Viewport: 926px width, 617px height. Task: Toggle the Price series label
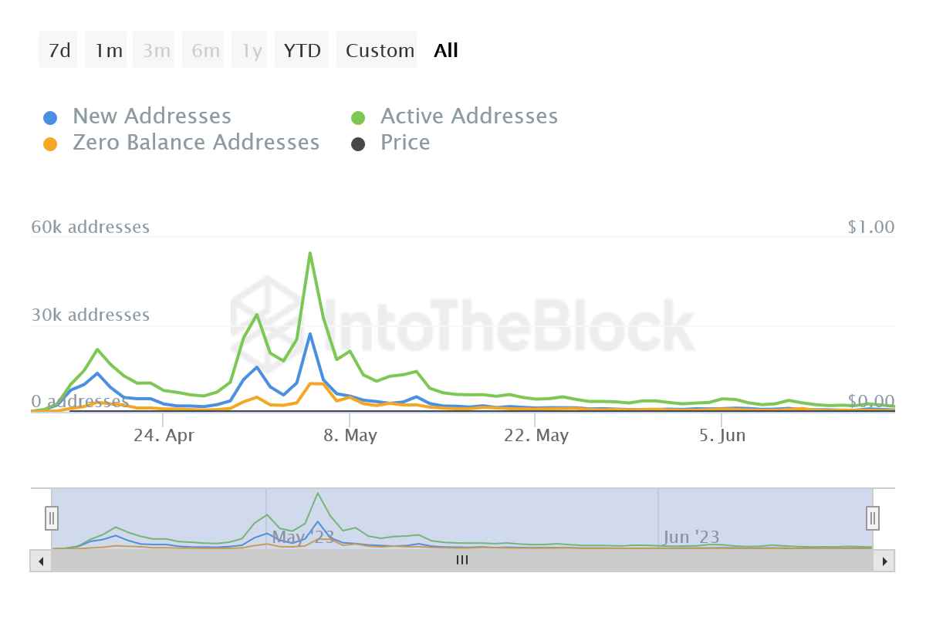coord(405,143)
